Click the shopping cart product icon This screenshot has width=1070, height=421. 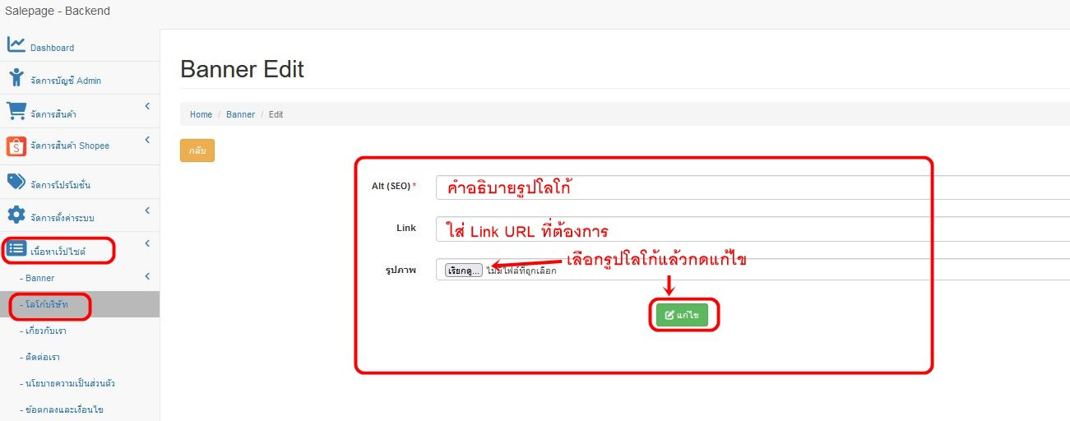(x=16, y=111)
